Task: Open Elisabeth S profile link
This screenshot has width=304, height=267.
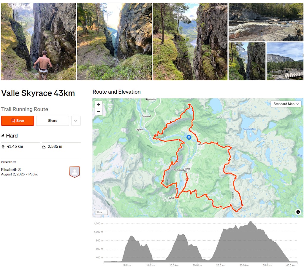Action: coord(11,170)
